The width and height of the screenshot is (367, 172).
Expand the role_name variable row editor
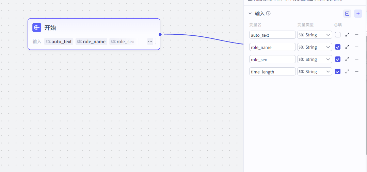click(x=347, y=47)
